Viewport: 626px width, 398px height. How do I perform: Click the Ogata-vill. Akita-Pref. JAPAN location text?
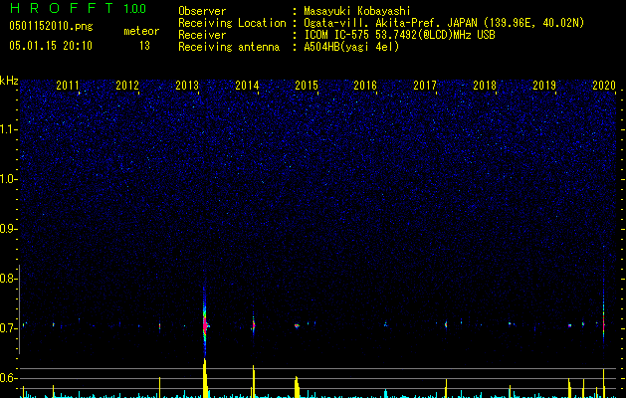tap(444, 23)
